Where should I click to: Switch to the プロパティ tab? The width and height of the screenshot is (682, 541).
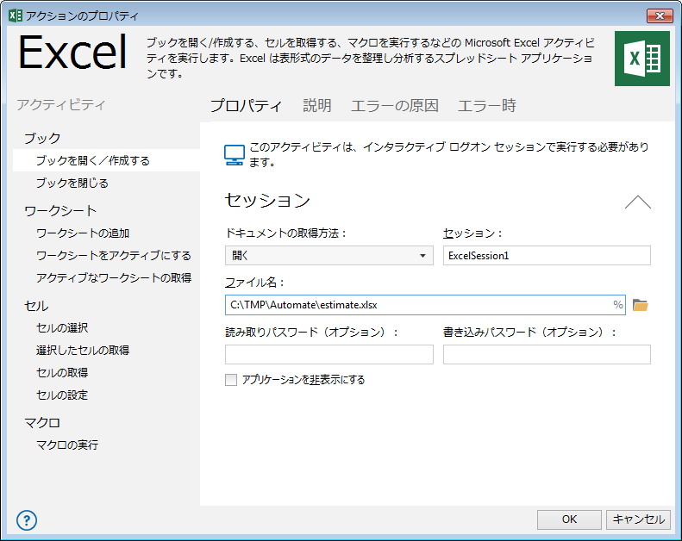pyautogui.click(x=247, y=106)
